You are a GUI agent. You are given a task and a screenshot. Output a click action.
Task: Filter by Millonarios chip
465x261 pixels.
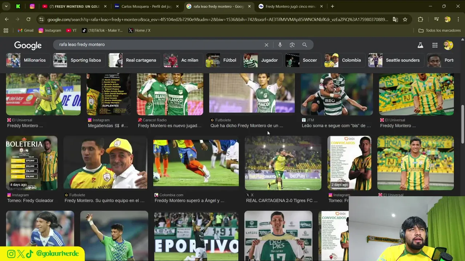click(x=28, y=60)
